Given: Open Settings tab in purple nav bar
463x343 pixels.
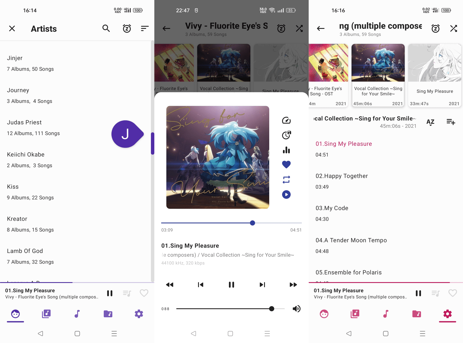Looking at the screenshot, I should click(139, 314).
